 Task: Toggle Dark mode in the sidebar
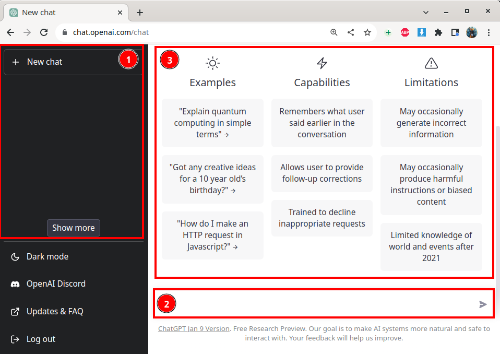[74, 256]
